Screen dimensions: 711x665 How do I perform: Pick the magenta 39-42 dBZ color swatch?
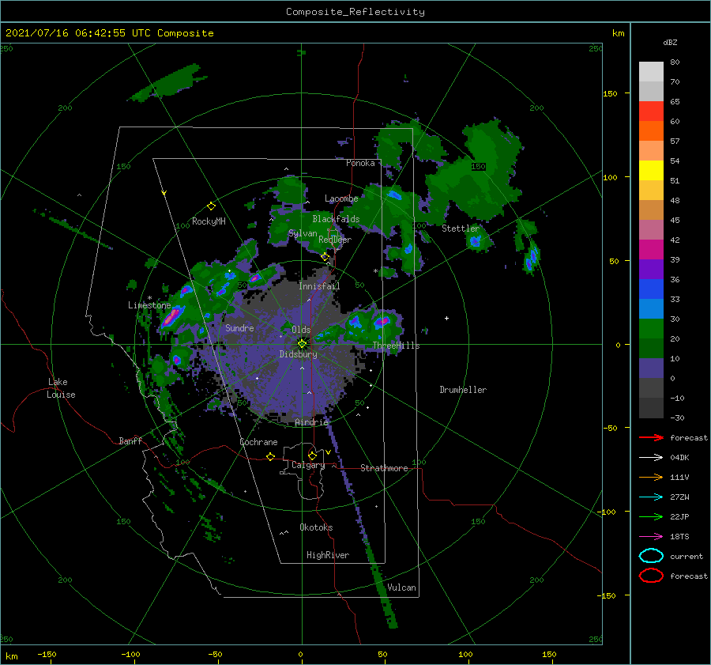[x=651, y=250]
